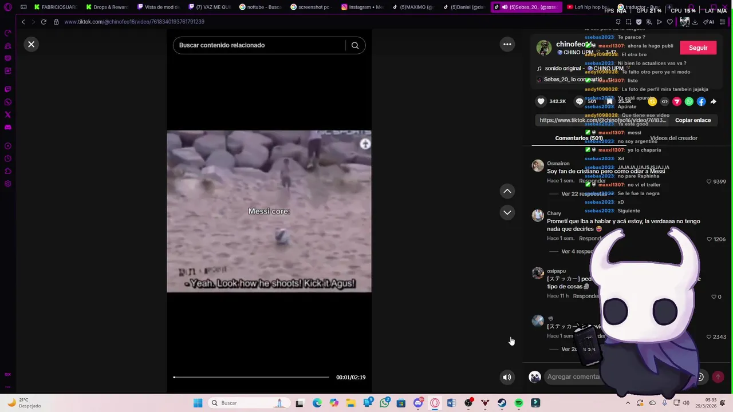Open Microsoft Edge from taskbar
The width and height of the screenshot is (733, 412).
tap(317, 403)
